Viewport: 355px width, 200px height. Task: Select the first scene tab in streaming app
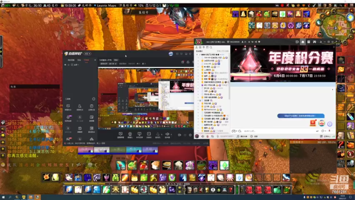point(71,60)
